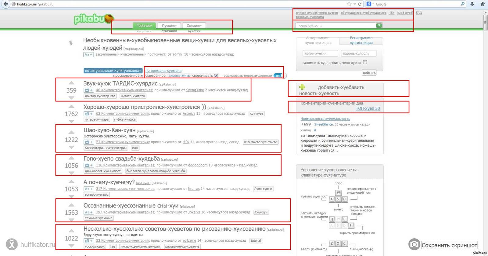Switch to the Лучшее tab
Screen dimensions: 488x256
click(x=169, y=26)
